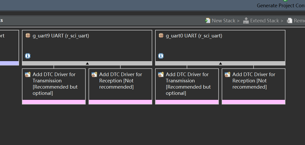Click pink bar under g_uart0 Reception block

point(254,102)
